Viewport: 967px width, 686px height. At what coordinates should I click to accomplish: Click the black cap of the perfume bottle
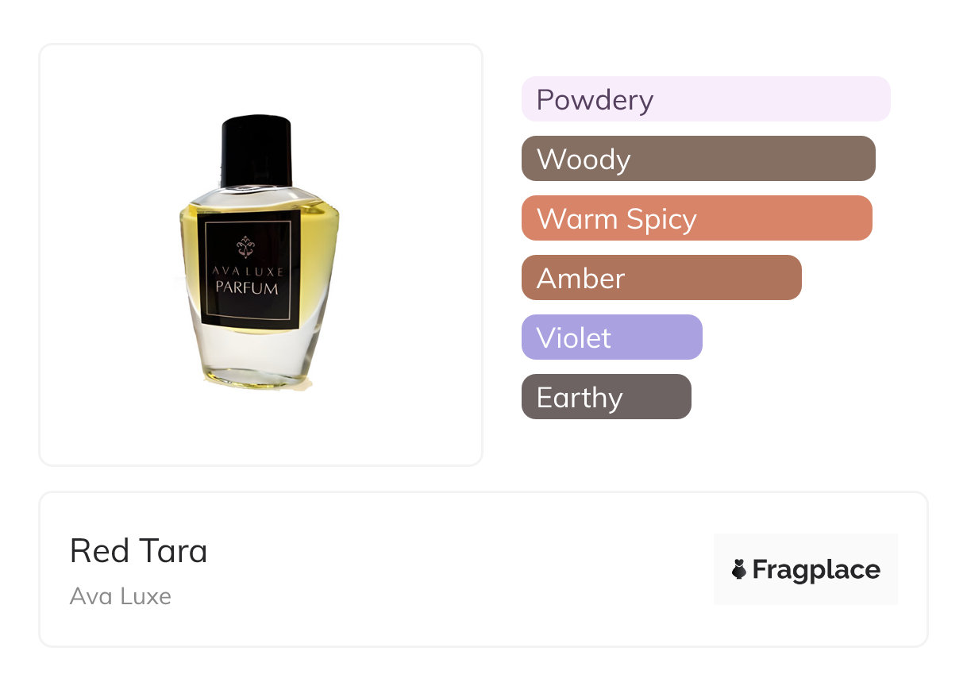pyautogui.click(x=256, y=151)
